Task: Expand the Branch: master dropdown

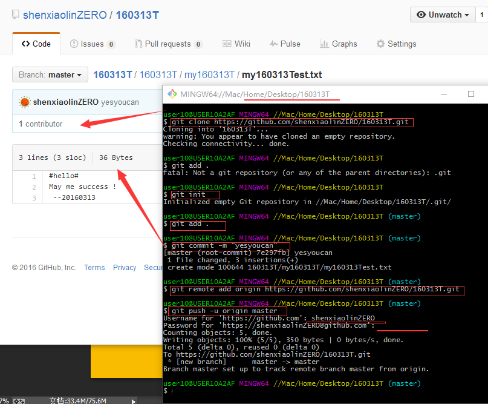Action: (x=50, y=75)
